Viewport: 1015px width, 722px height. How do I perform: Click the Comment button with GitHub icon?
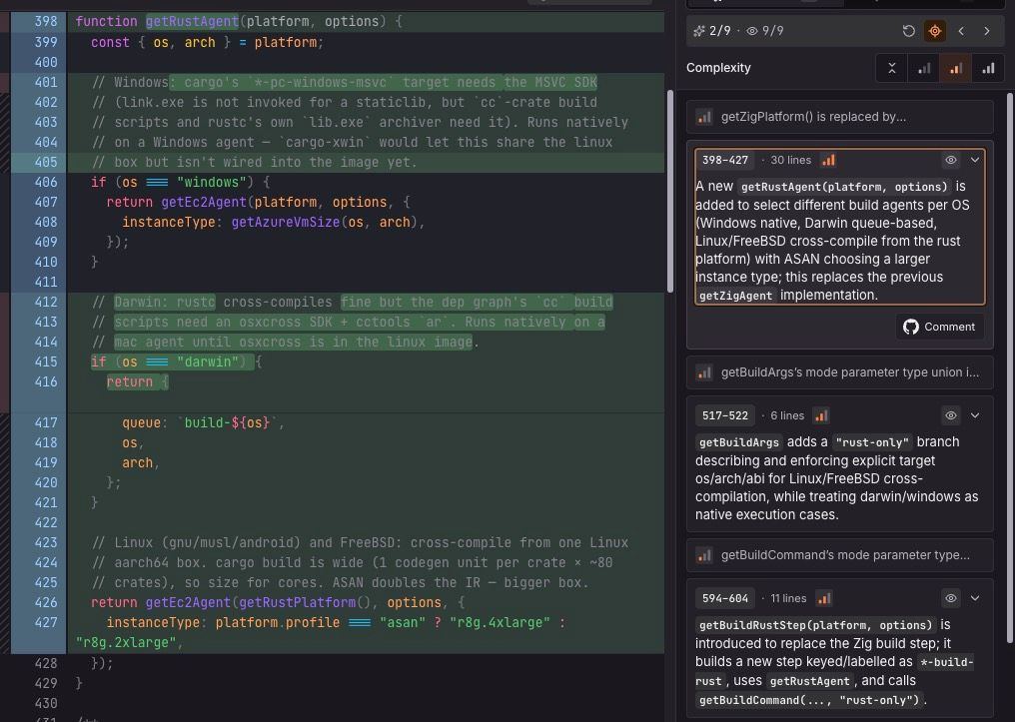[939, 327]
